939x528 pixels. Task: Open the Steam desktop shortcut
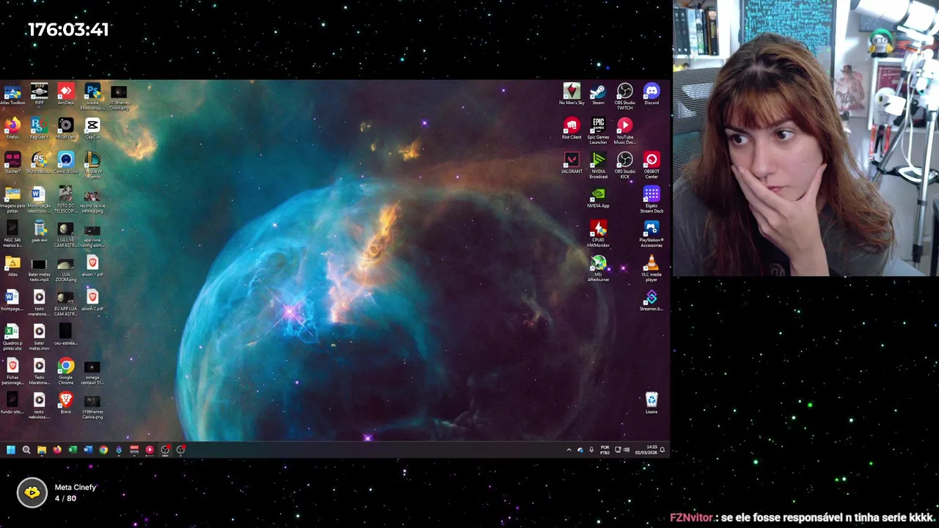point(598,94)
